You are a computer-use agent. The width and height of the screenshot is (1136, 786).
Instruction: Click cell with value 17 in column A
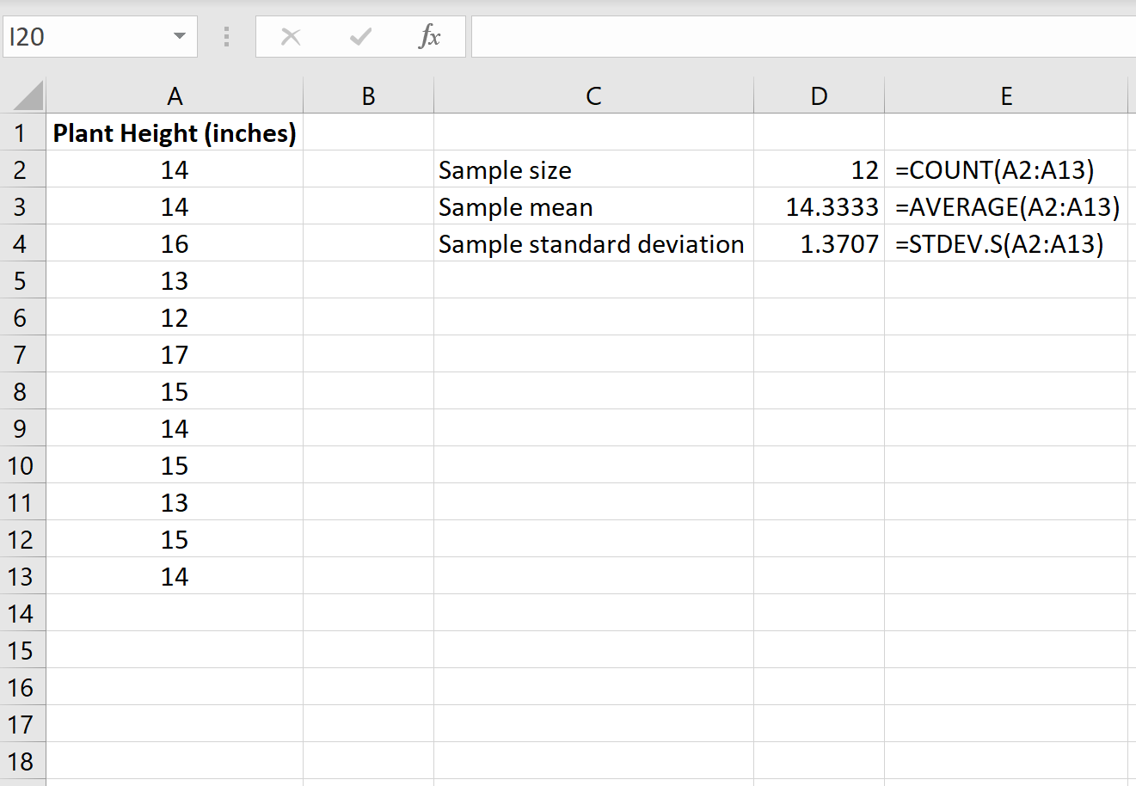(x=175, y=354)
